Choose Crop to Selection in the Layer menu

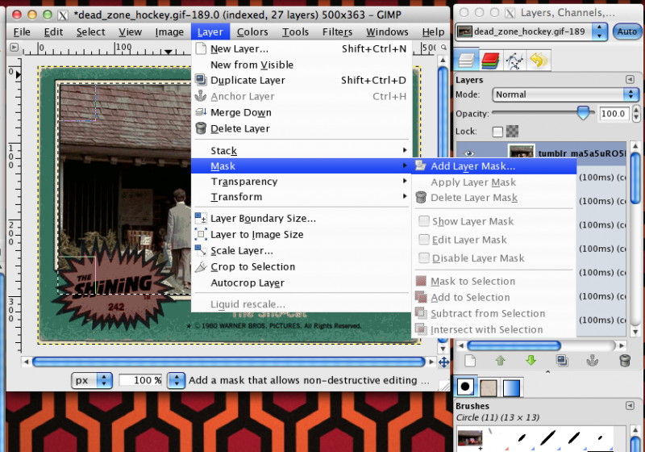point(302,266)
